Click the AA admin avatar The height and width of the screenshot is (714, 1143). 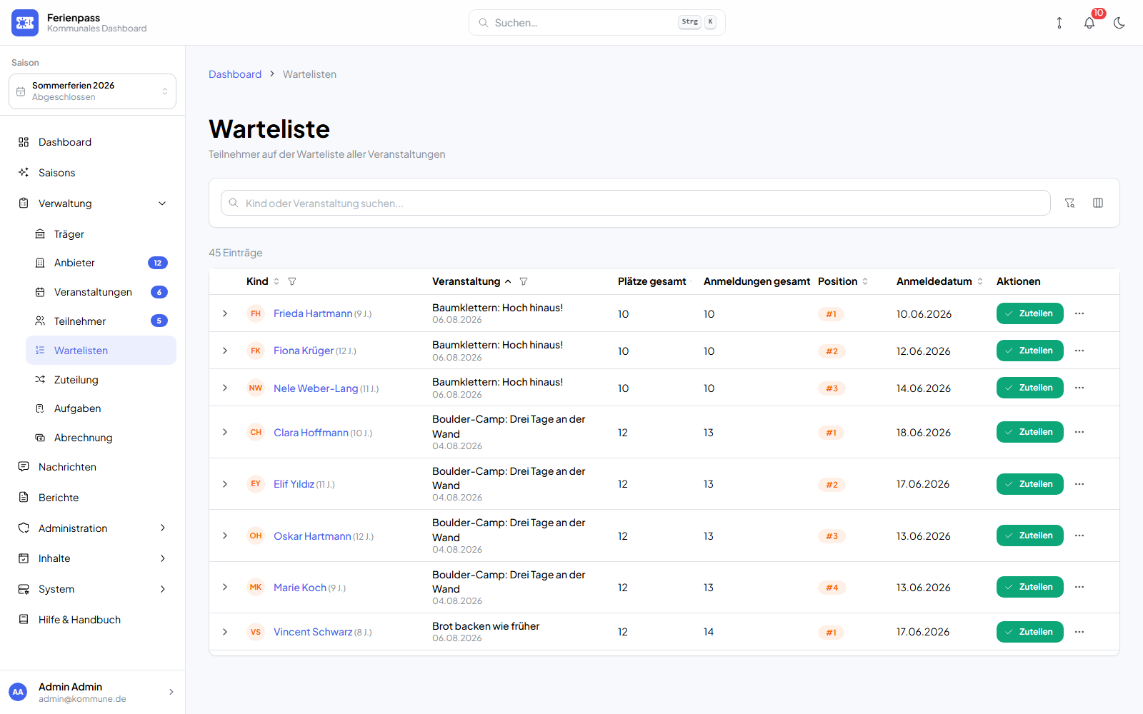[18, 692]
